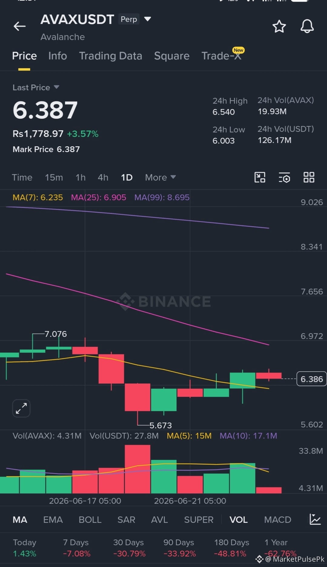Viewport: 327px width, 567px height.
Task: Click the 2026-06-17 05:00 date label
Action: [x=85, y=501]
